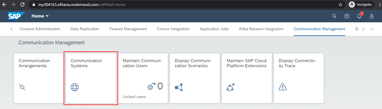Open the user profile icon
The width and height of the screenshot is (382, 109).
(x=372, y=16)
